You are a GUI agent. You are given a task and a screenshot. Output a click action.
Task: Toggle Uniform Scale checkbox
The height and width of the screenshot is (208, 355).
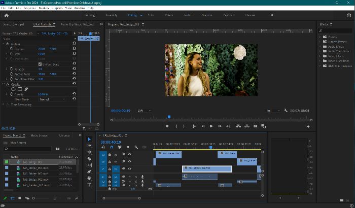[40, 64]
